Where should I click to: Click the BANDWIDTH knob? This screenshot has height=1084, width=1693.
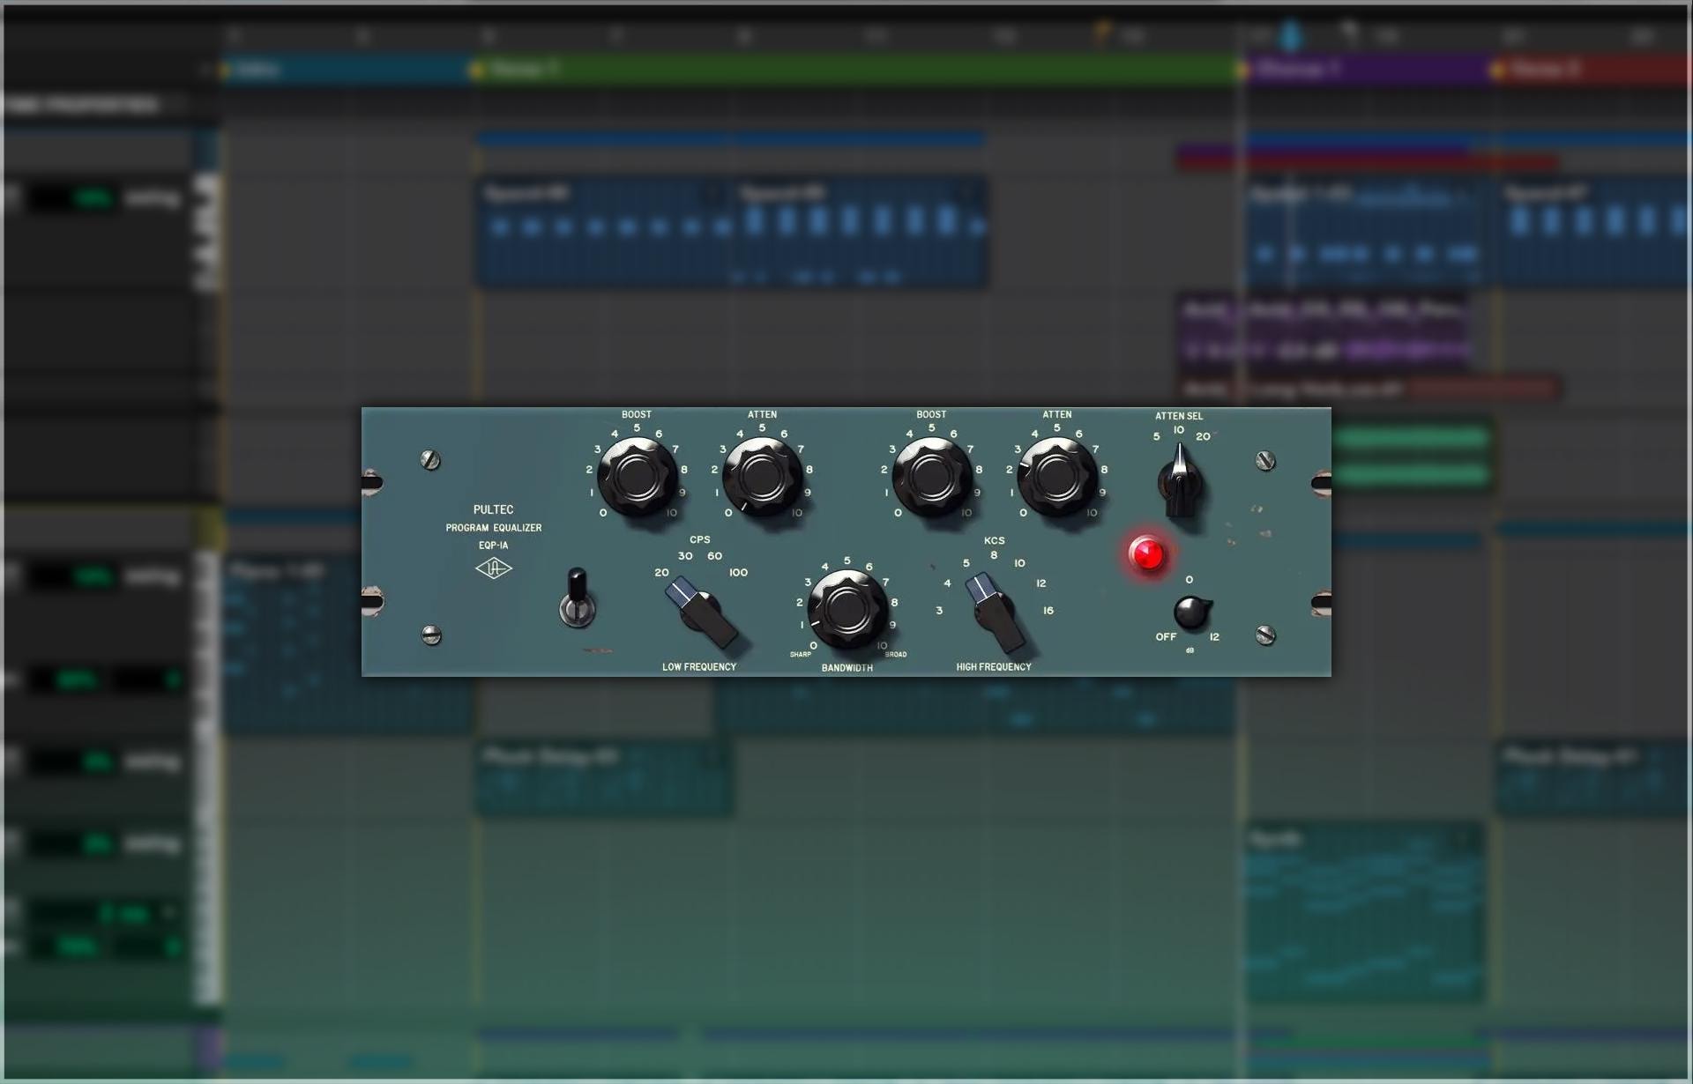(847, 608)
